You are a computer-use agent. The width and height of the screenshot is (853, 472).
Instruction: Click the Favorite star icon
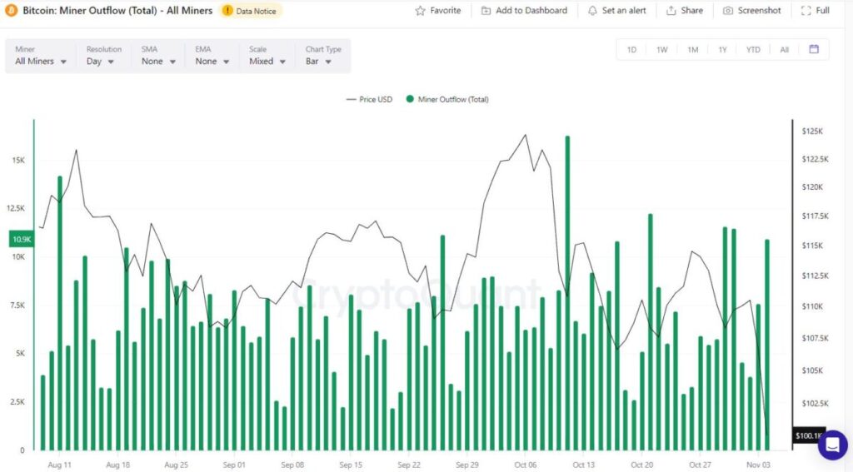coord(421,11)
